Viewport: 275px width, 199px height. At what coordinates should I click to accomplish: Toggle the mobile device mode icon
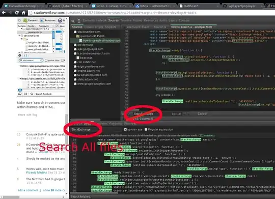(x=79, y=21)
